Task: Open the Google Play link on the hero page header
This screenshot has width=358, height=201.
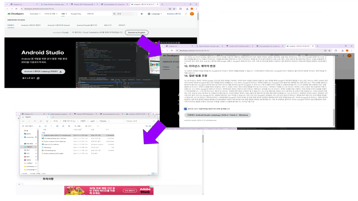Action: point(76,14)
